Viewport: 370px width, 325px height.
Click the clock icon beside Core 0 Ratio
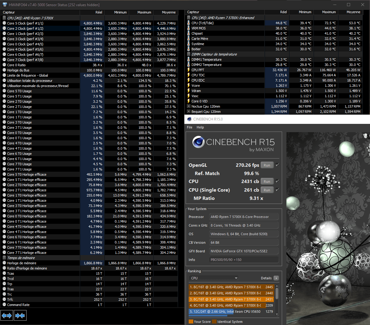4,65
